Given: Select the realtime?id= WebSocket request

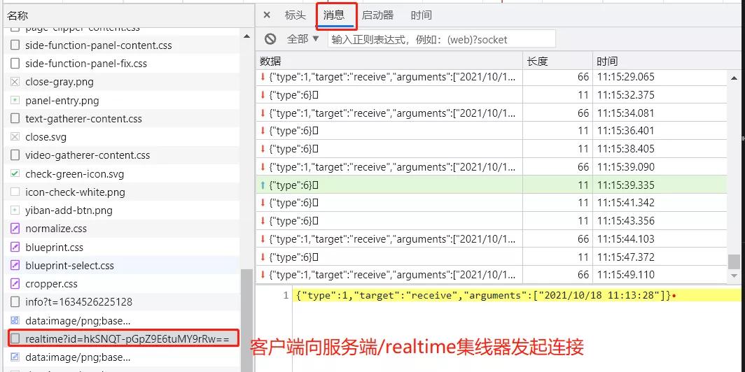Looking at the screenshot, I should (127, 338).
